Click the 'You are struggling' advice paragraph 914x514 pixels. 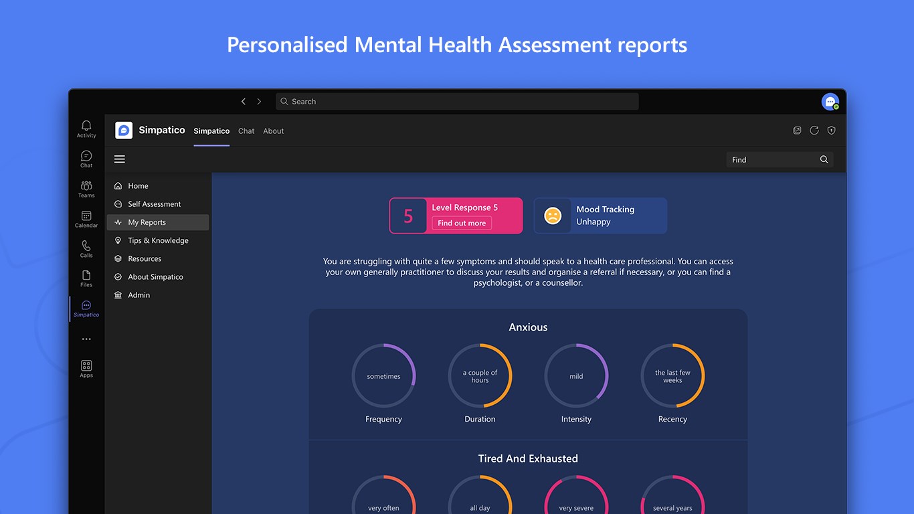[x=528, y=272]
